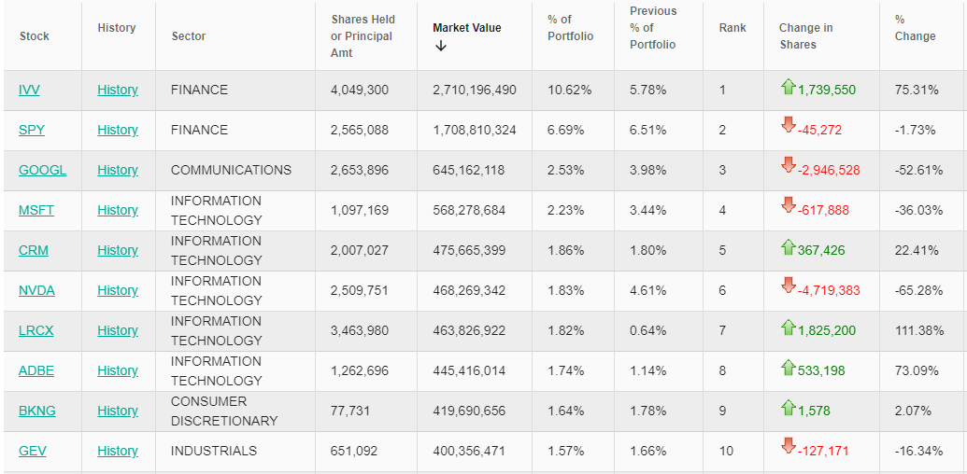This screenshot has width=967, height=474.
Task: Click the red down arrow in NVDA row
Action: 788,286
